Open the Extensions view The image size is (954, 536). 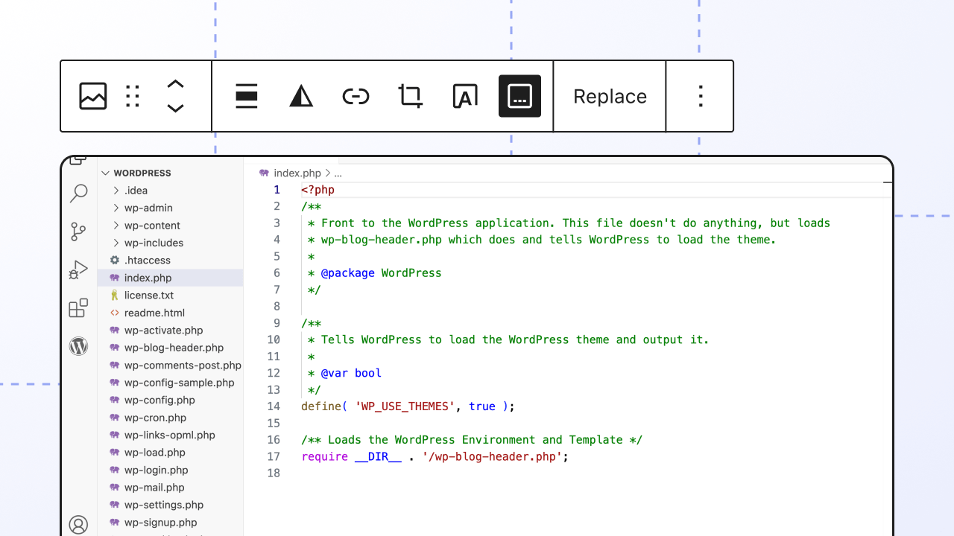(x=78, y=307)
